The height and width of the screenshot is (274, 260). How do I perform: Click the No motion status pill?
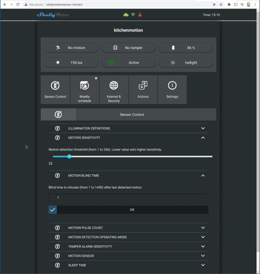[x=71, y=48]
